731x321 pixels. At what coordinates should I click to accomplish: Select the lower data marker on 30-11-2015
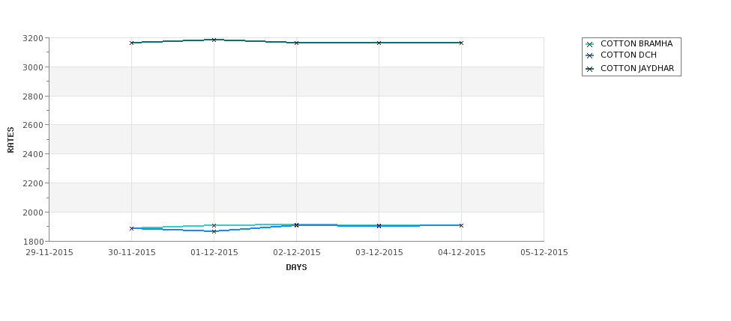[x=131, y=228]
